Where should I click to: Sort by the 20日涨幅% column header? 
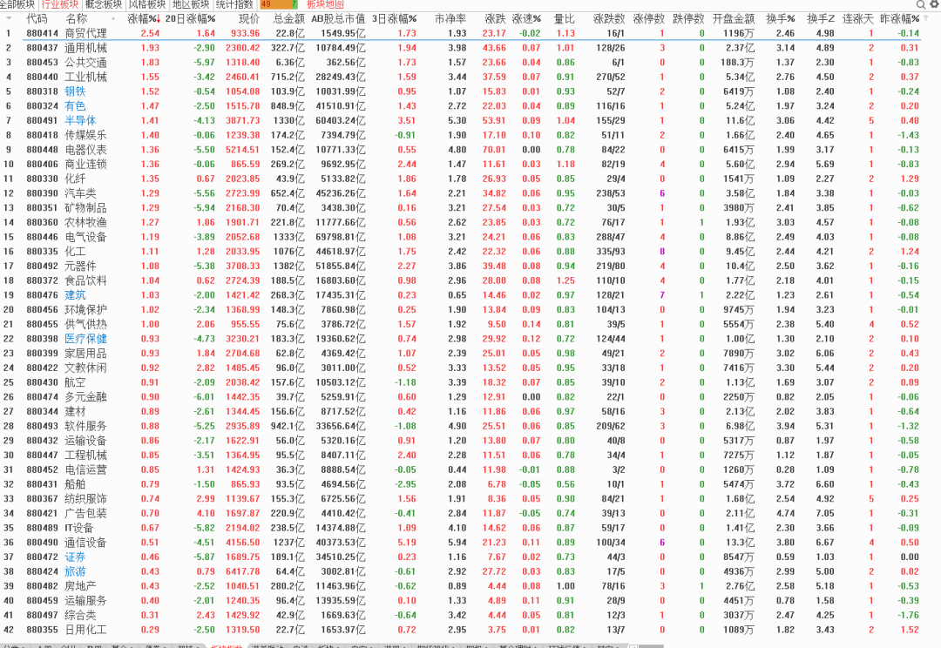pyautogui.click(x=190, y=18)
